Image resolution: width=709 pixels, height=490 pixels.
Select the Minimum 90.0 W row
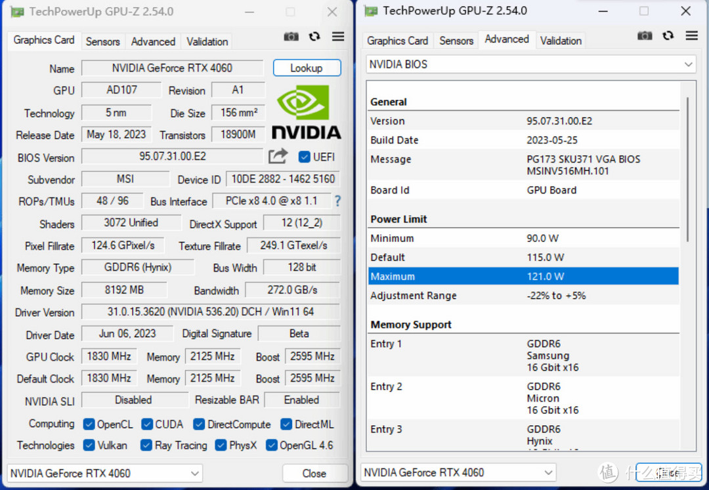(523, 239)
